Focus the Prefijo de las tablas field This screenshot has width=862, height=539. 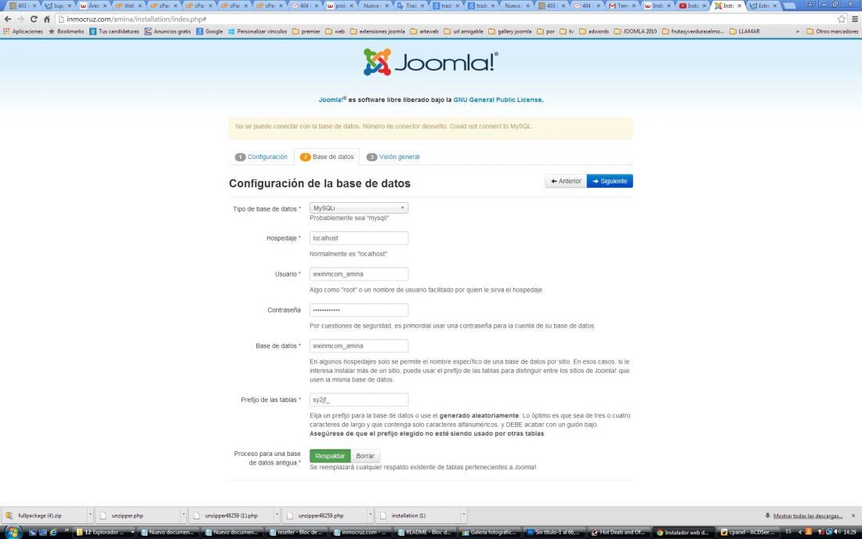coord(358,400)
